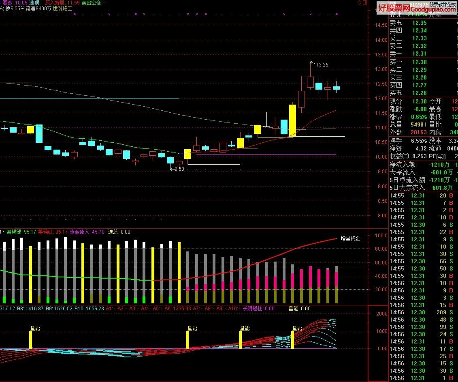
Task: Click the 9.58 low price marker
Action: [x=179, y=169]
